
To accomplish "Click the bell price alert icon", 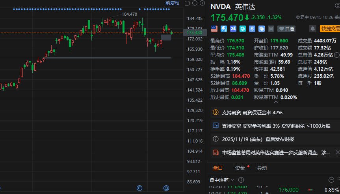I will point(313,29).
